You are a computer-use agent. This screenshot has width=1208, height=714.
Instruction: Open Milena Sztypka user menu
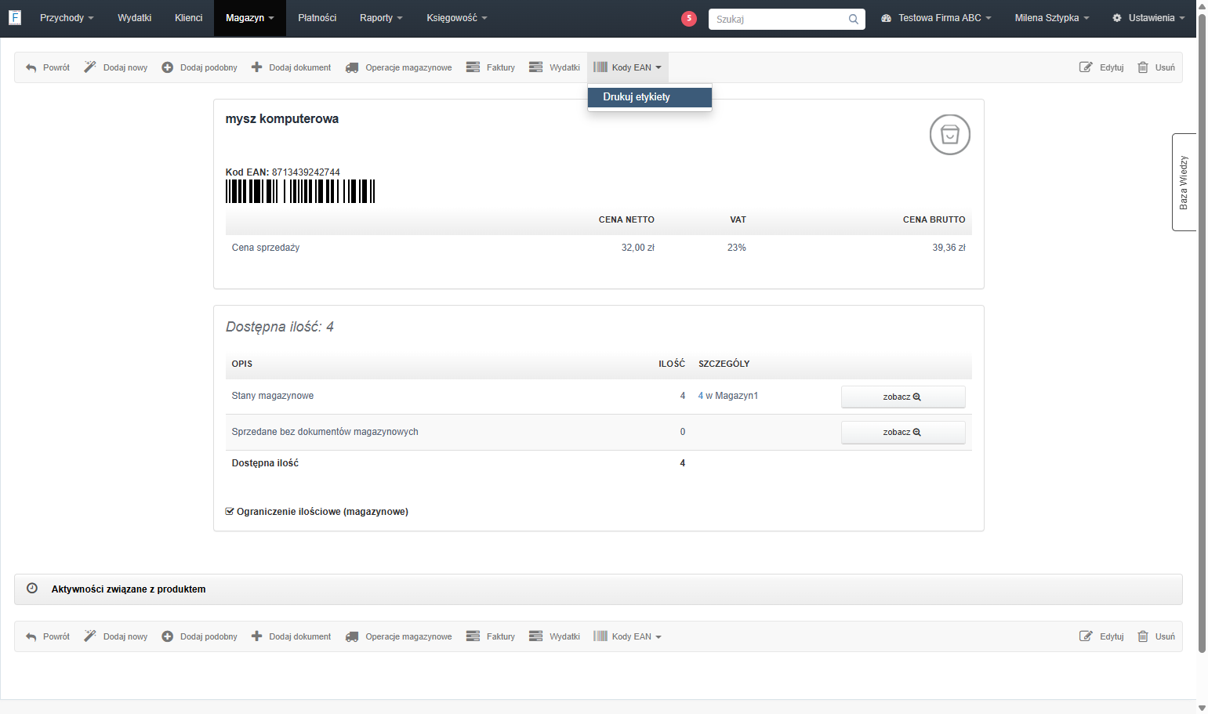(1052, 18)
